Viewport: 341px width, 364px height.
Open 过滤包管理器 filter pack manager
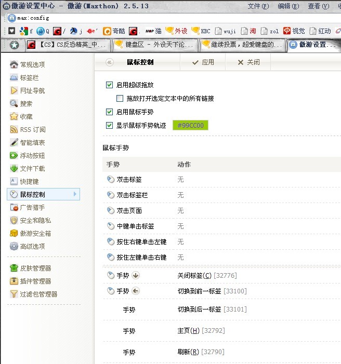coord(34,294)
